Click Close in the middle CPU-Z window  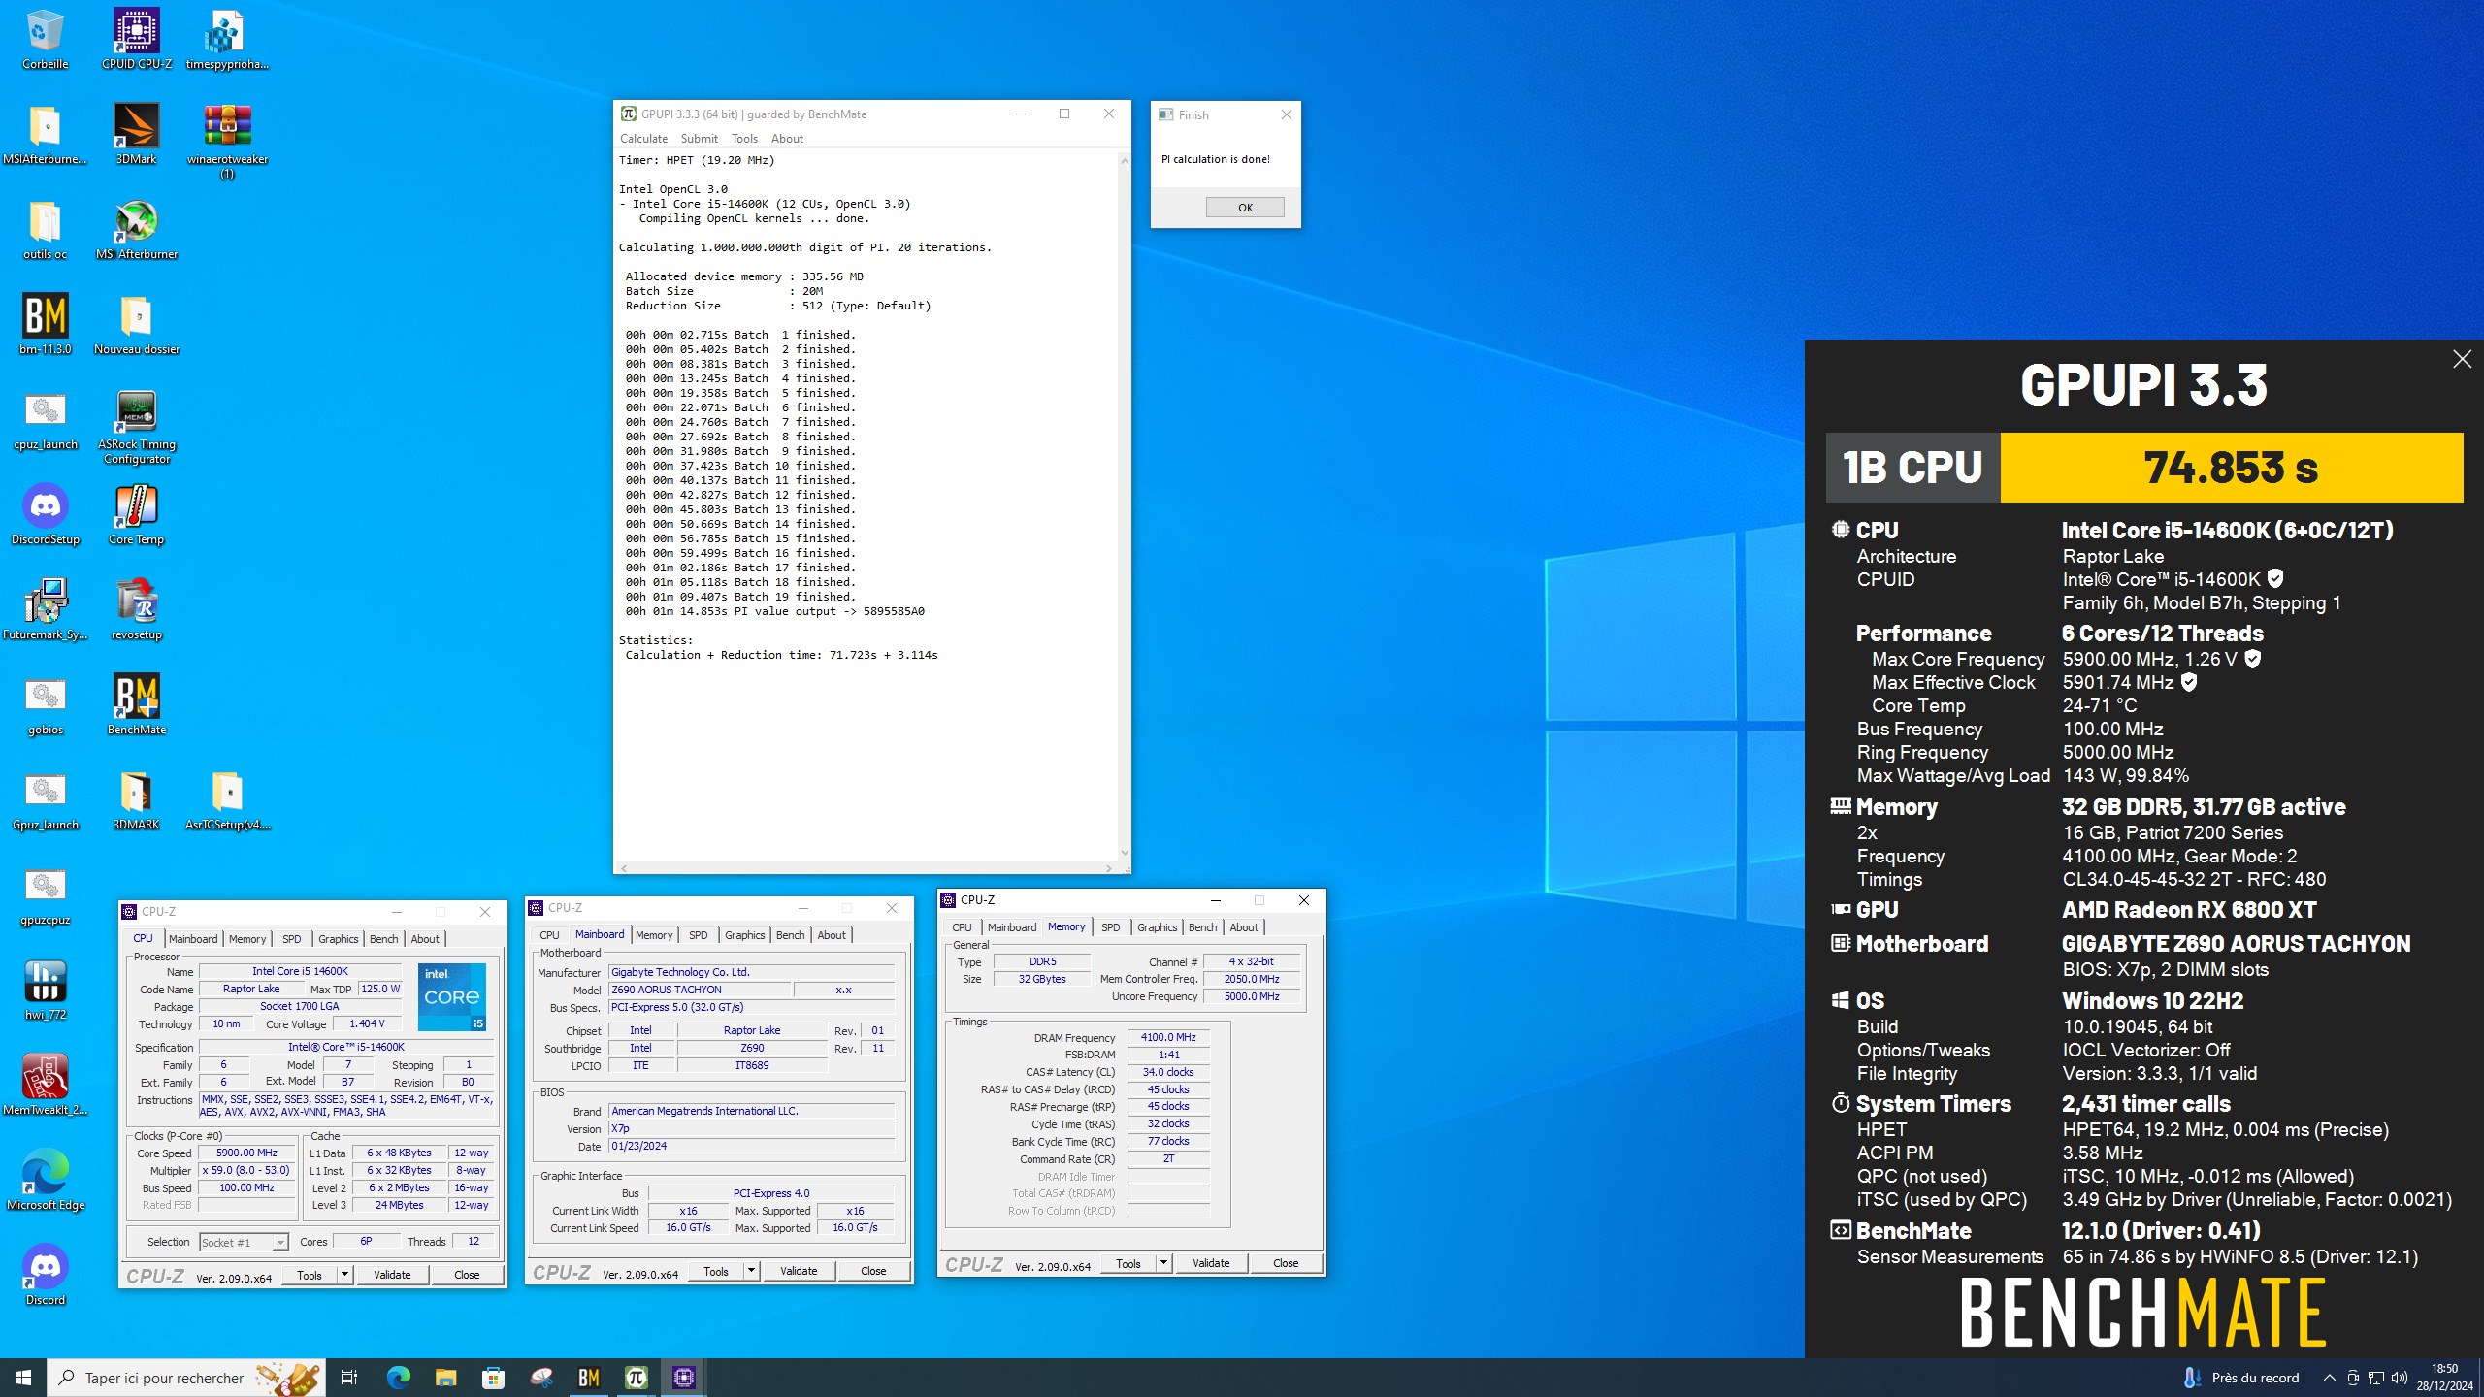(873, 1271)
